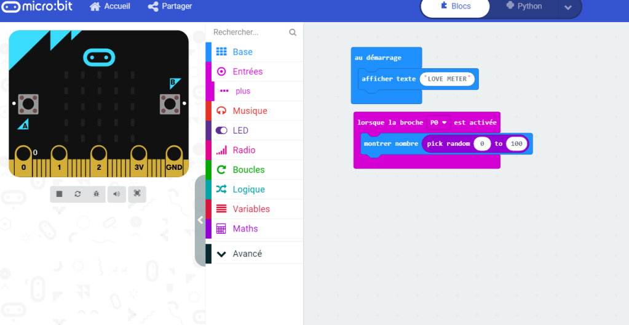
Task: Select the Logique block category
Action: click(x=248, y=190)
